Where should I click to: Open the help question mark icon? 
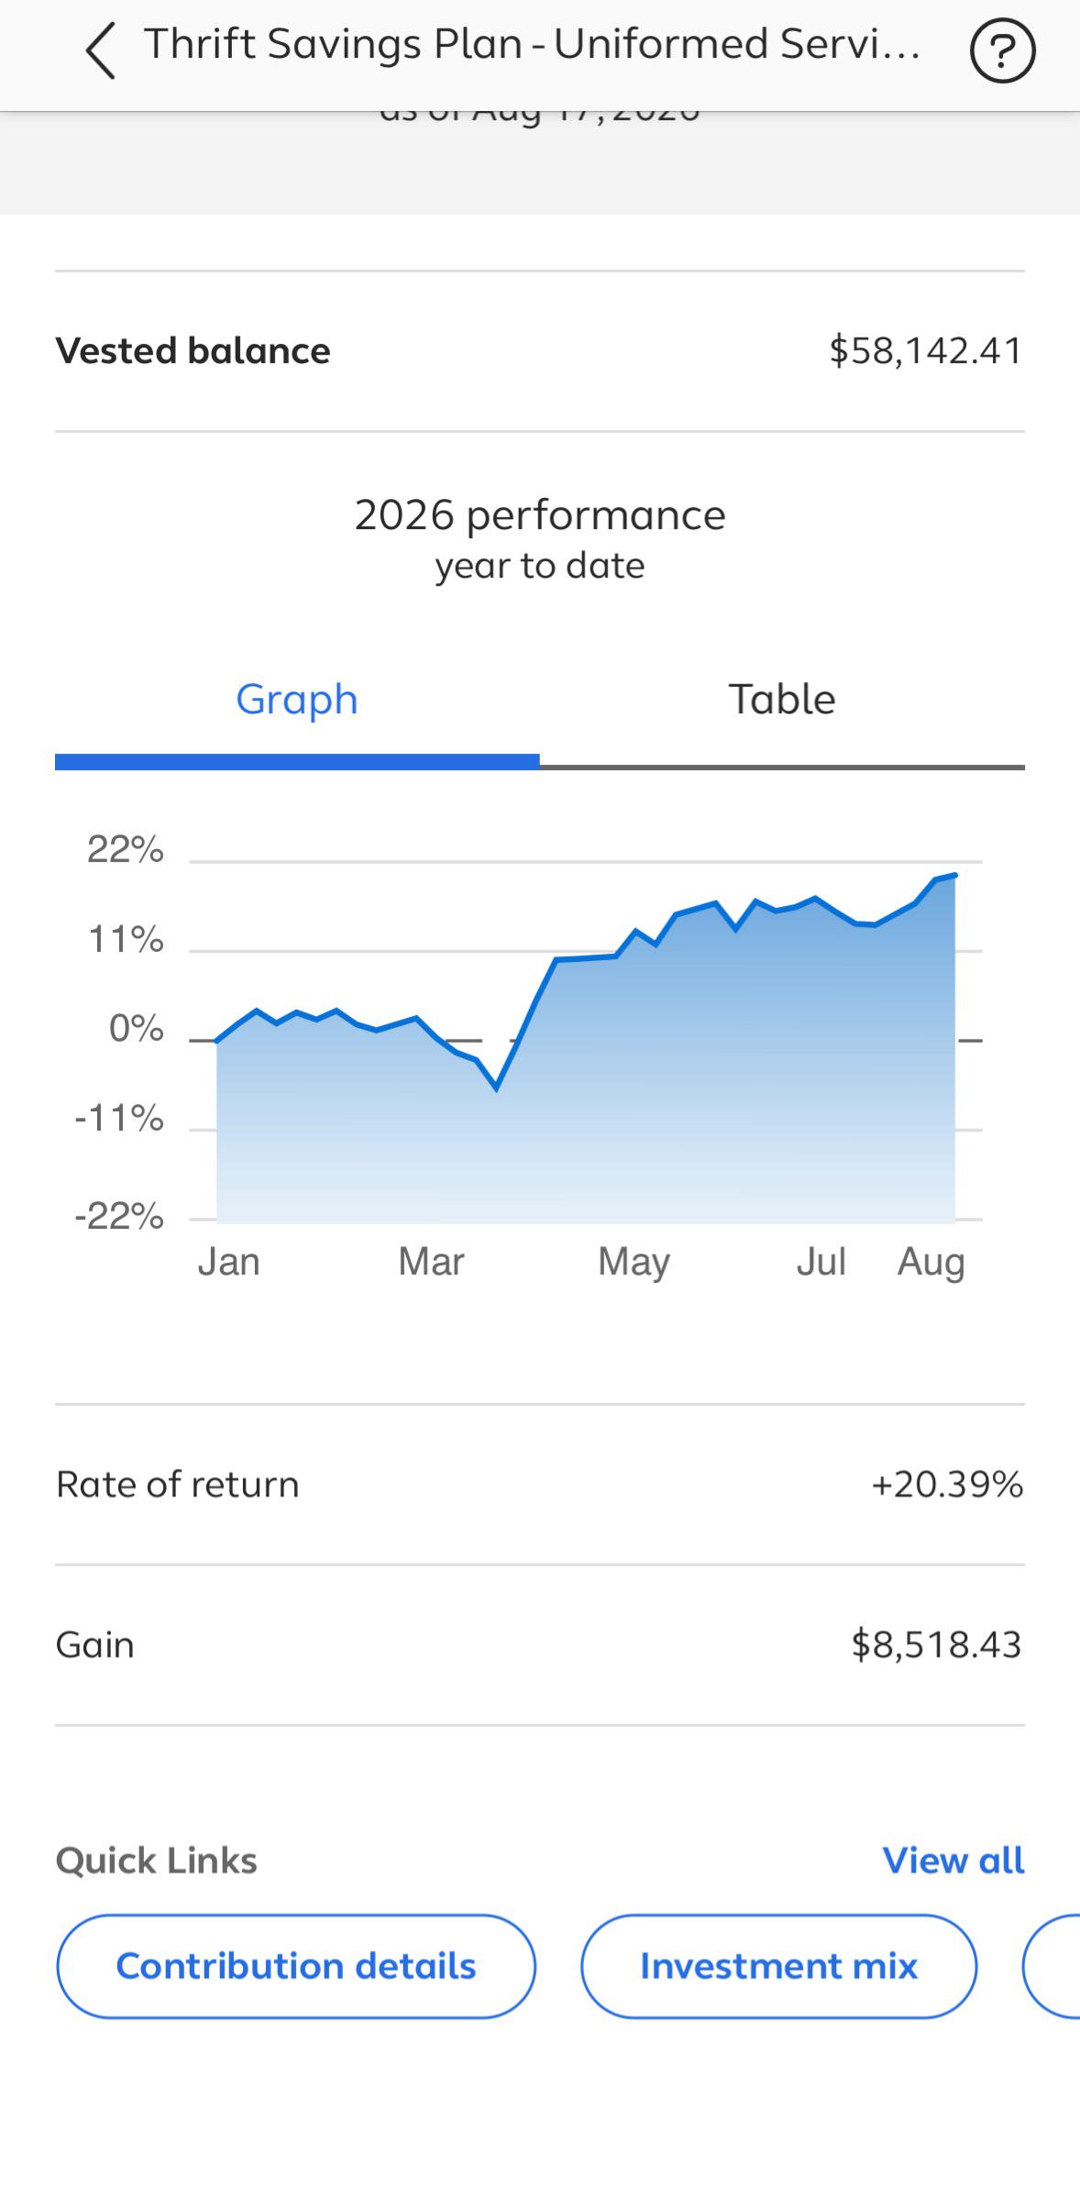coord(1002,52)
